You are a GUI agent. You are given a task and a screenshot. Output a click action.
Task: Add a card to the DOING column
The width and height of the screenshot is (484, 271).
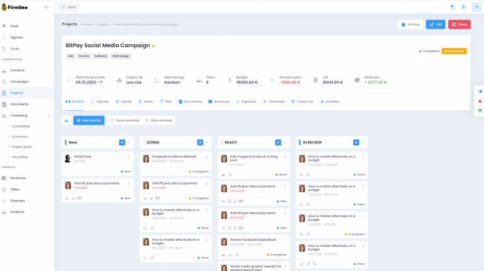point(200,142)
